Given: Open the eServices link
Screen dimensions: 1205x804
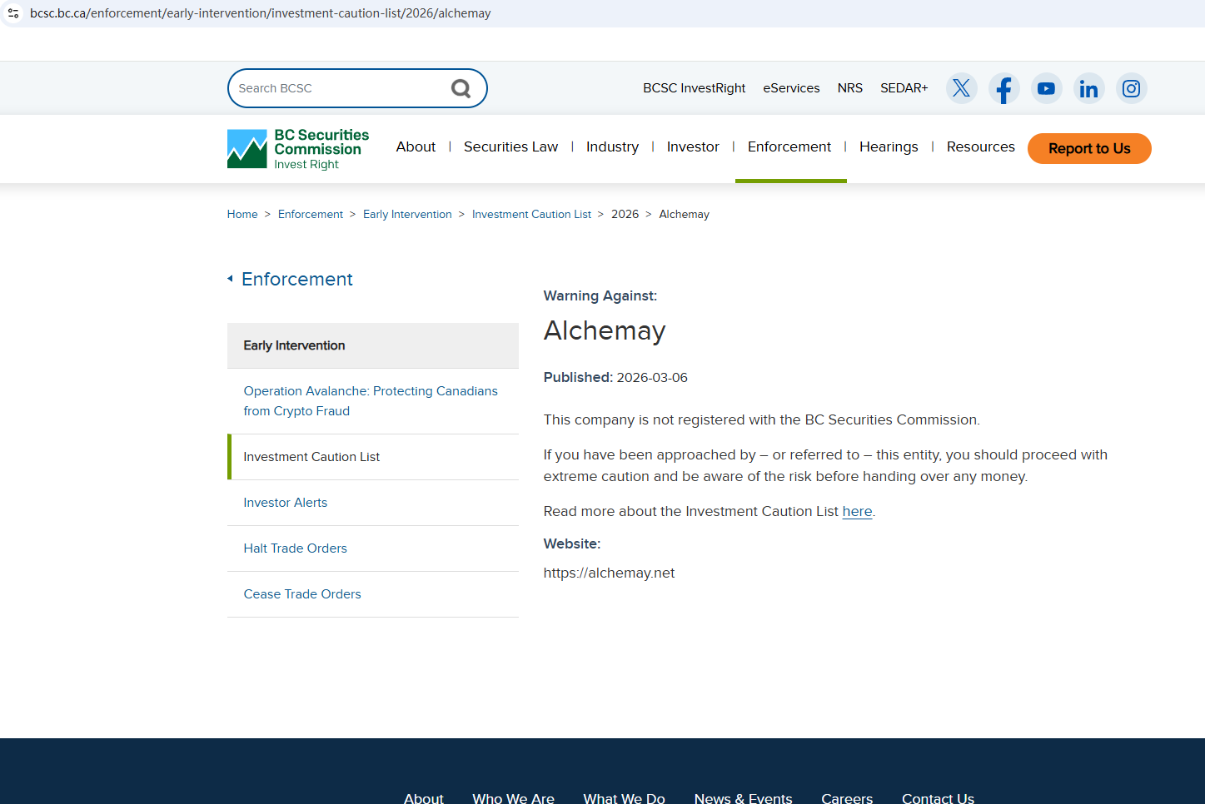Looking at the screenshot, I should coord(791,88).
